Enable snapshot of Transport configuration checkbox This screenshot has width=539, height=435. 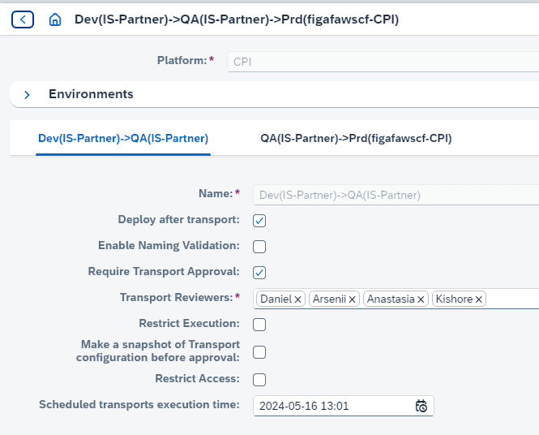click(x=259, y=352)
